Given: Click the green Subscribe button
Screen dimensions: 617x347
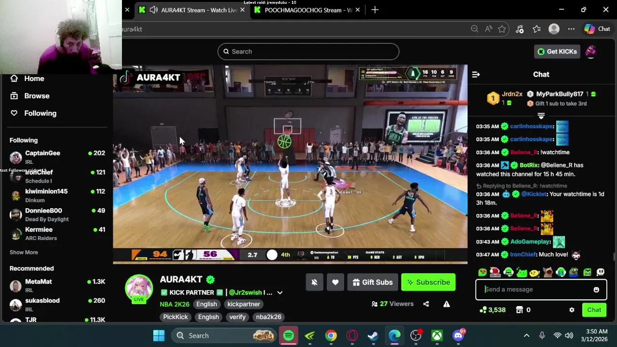Looking at the screenshot, I should pyautogui.click(x=429, y=282).
